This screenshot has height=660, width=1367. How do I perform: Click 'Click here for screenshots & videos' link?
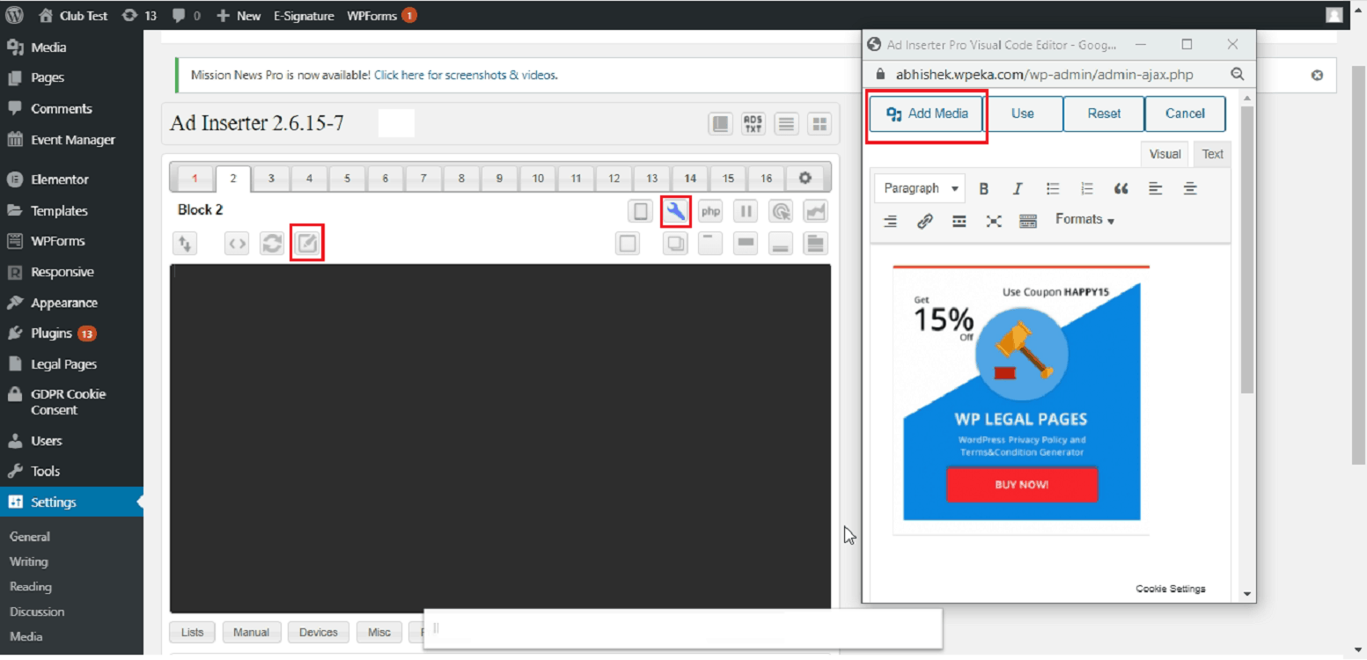pyautogui.click(x=466, y=75)
